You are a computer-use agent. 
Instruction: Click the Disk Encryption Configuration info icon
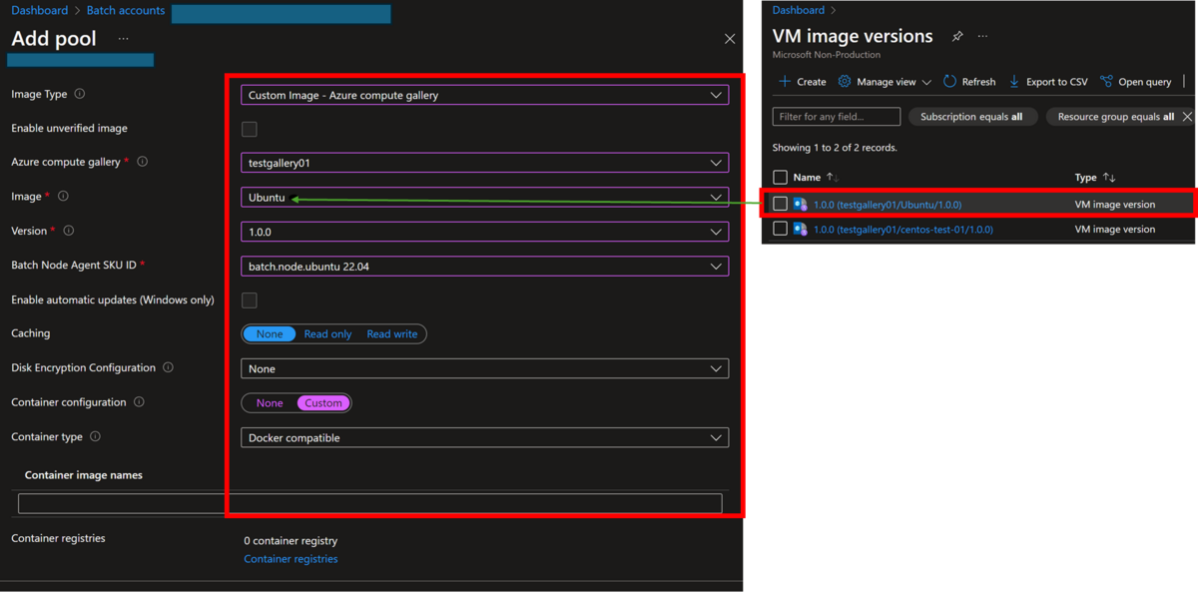(168, 367)
